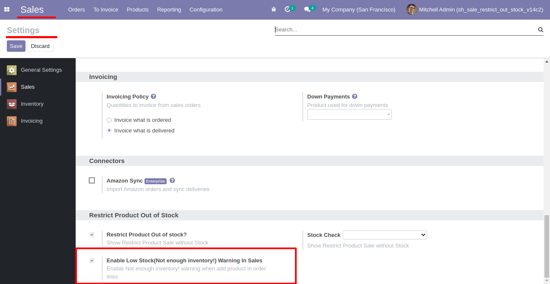Select Invoice what is delivered
The image size is (550, 284).
pos(109,131)
